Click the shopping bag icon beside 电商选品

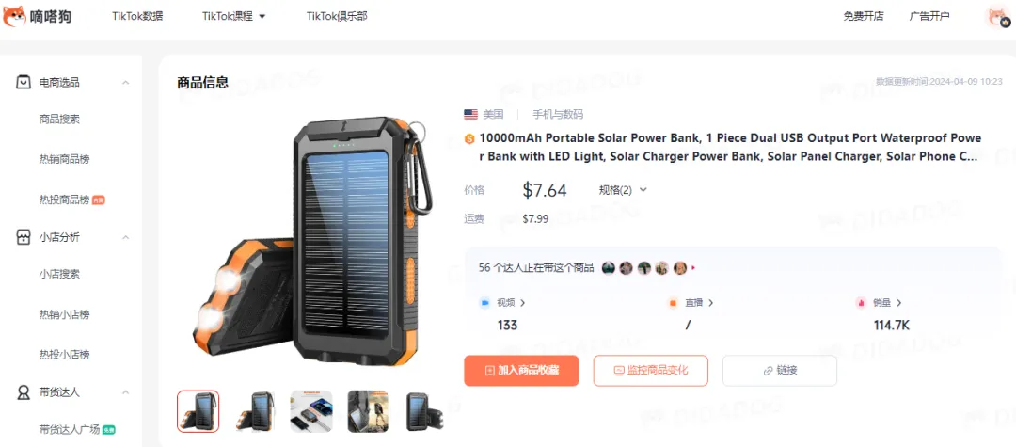click(24, 82)
